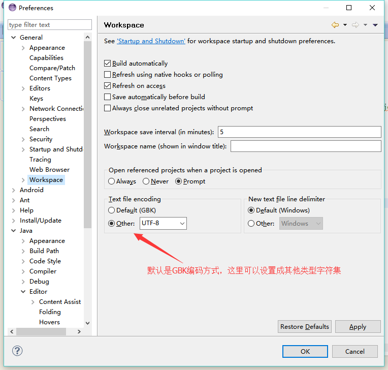Open Perspectives preference page
The width and height of the screenshot is (388, 370).
(x=48, y=118)
